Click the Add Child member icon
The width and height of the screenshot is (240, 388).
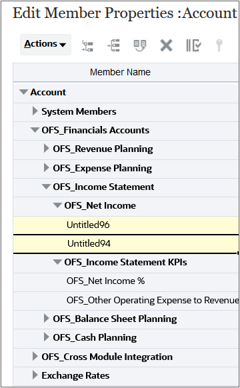pyautogui.click(x=87, y=46)
